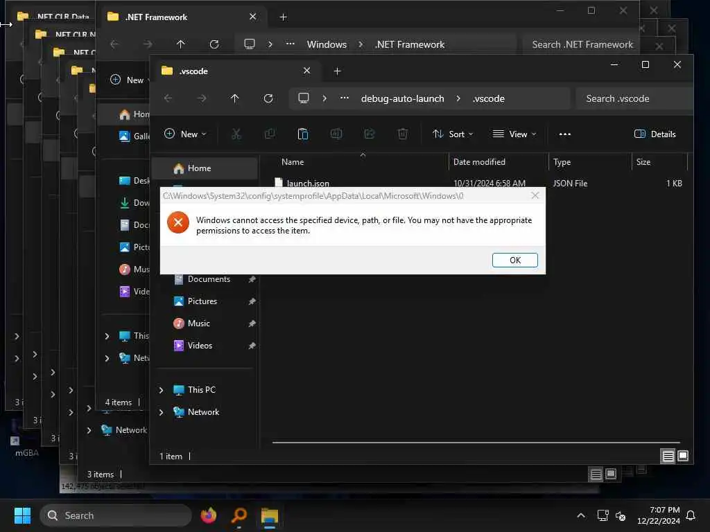Open File Explorer from the taskbar
Image resolution: width=710 pixels, height=532 pixels.
coord(270,515)
